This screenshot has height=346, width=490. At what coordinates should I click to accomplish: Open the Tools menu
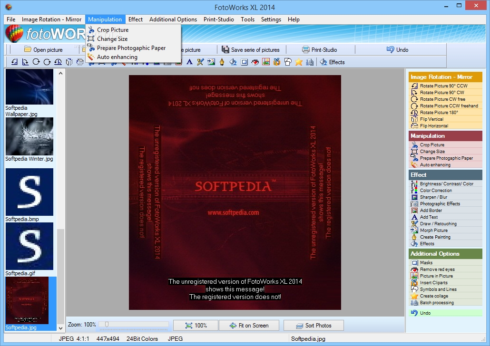(247, 19)
